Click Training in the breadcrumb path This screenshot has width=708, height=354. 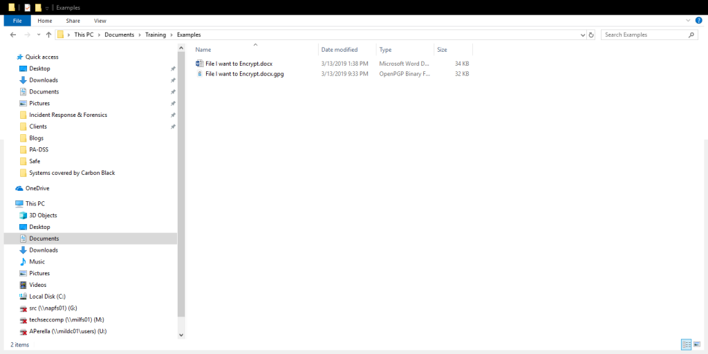[155, 35]
